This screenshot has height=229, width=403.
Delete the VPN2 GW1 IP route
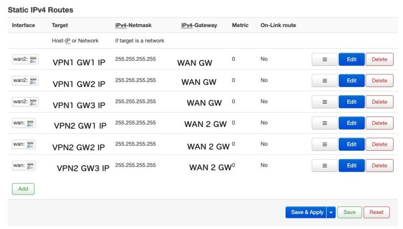379,123
